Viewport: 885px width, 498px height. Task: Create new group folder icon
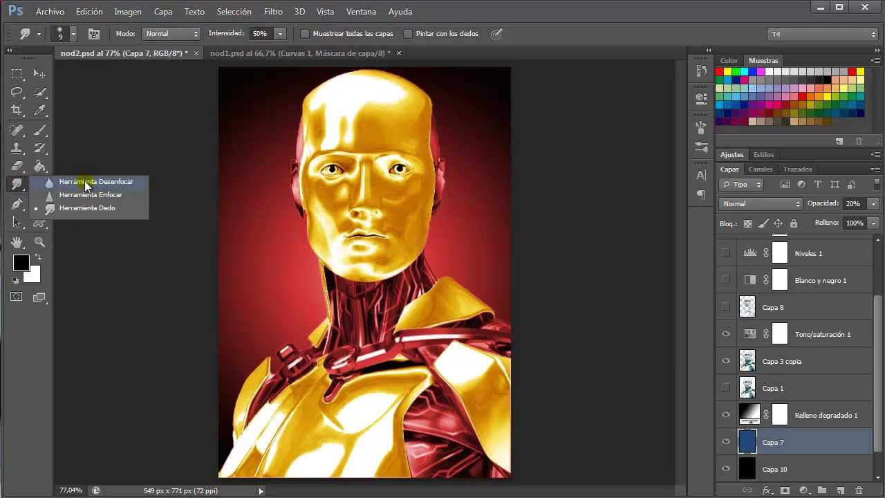click(x=822, y=490)
